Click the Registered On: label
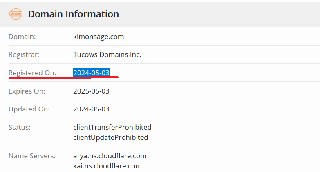Screen dimensions: 320x172 [32, 73]
